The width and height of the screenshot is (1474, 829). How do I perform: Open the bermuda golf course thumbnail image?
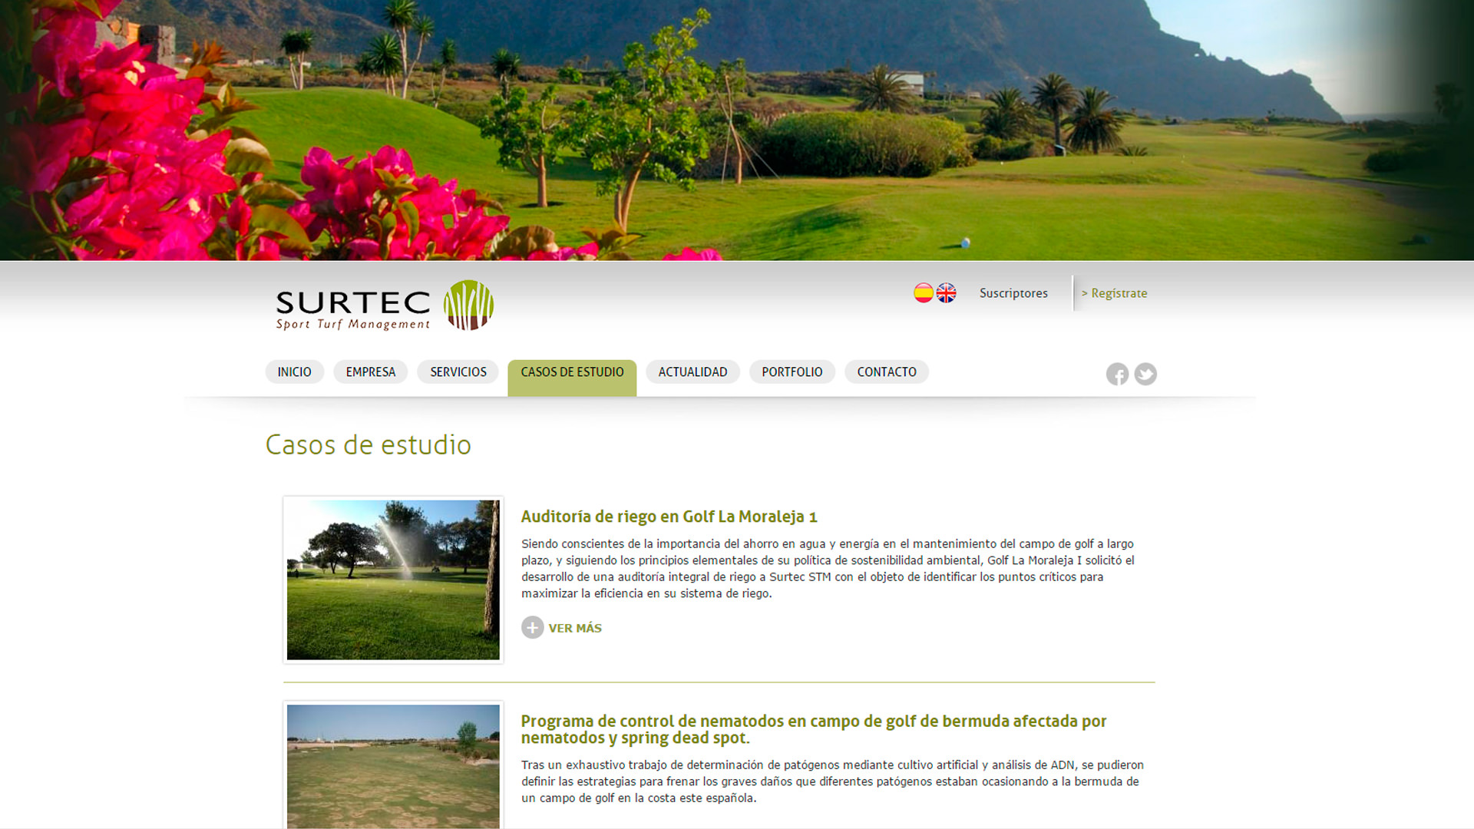[x=393, y=765]
